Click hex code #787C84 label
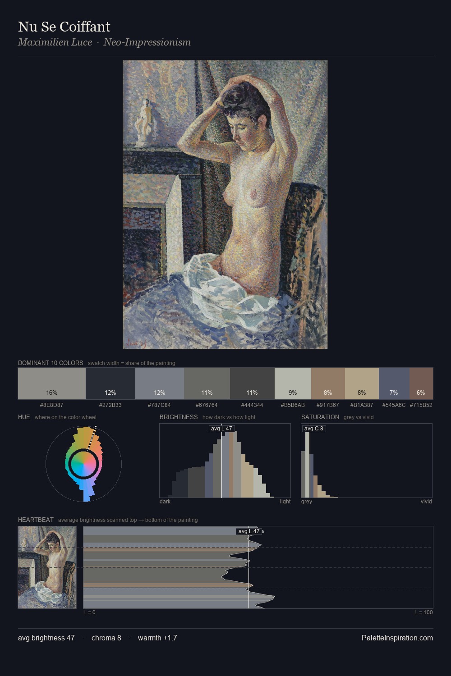This screenshot has height=676, width=451. (160, 405)
